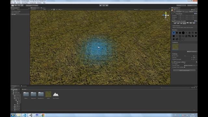Choose the Paint Texture terrain tool
Viewport: 208px width, 117px height.
pyautogui.click(x=184, y=23)
